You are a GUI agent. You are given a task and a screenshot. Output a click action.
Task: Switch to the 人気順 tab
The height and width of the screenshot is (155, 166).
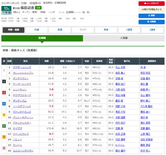pyautogui.click(x=124, y=38)
